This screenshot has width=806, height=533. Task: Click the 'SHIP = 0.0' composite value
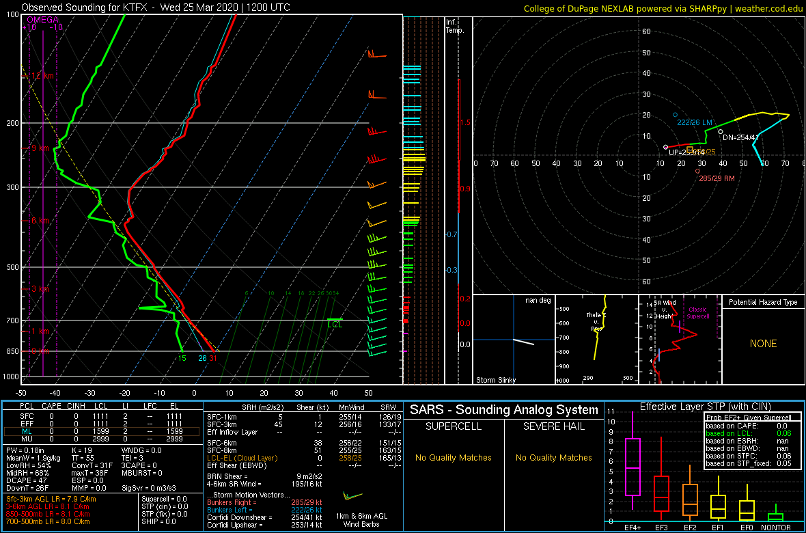159,521
